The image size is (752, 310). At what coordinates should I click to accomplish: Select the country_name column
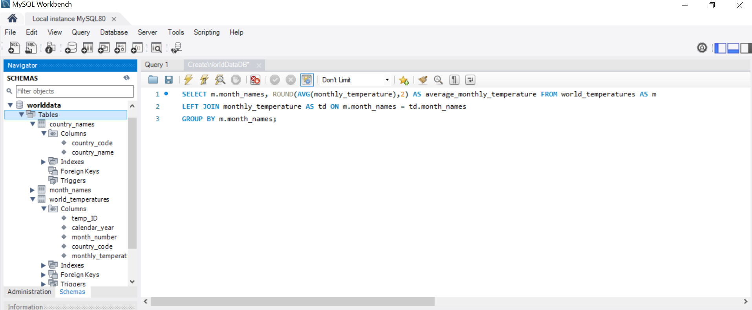click(x=93, y=152)
